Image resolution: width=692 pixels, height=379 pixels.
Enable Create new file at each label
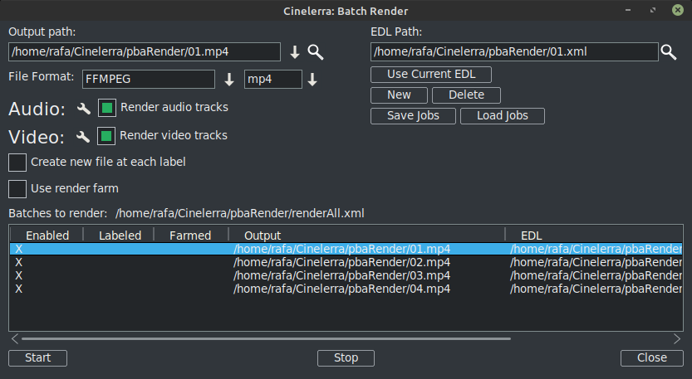pos(17,163)
